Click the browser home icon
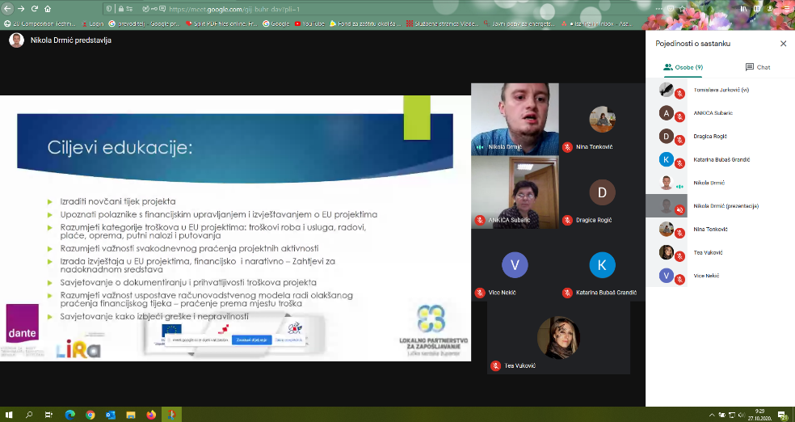The width and height of the screenshot is (795, 422). pyautogui.click(x=48, y=9)
